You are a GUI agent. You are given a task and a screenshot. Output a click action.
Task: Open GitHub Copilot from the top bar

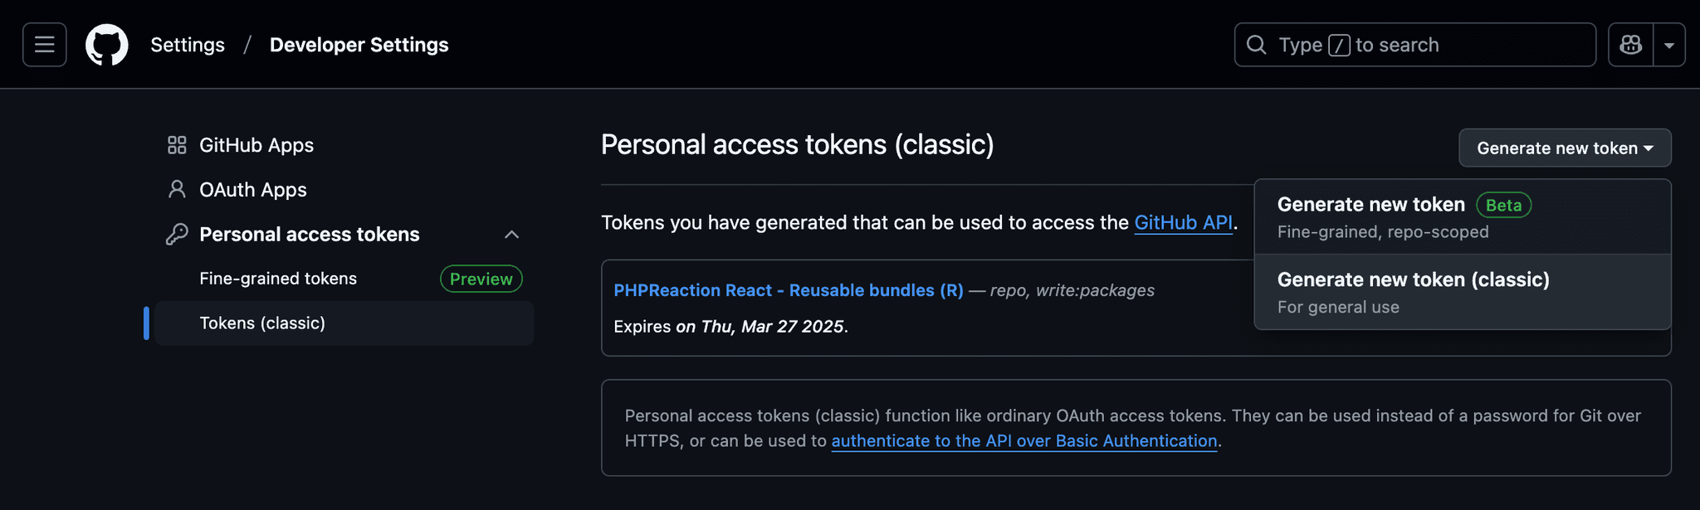point(1630,44)
